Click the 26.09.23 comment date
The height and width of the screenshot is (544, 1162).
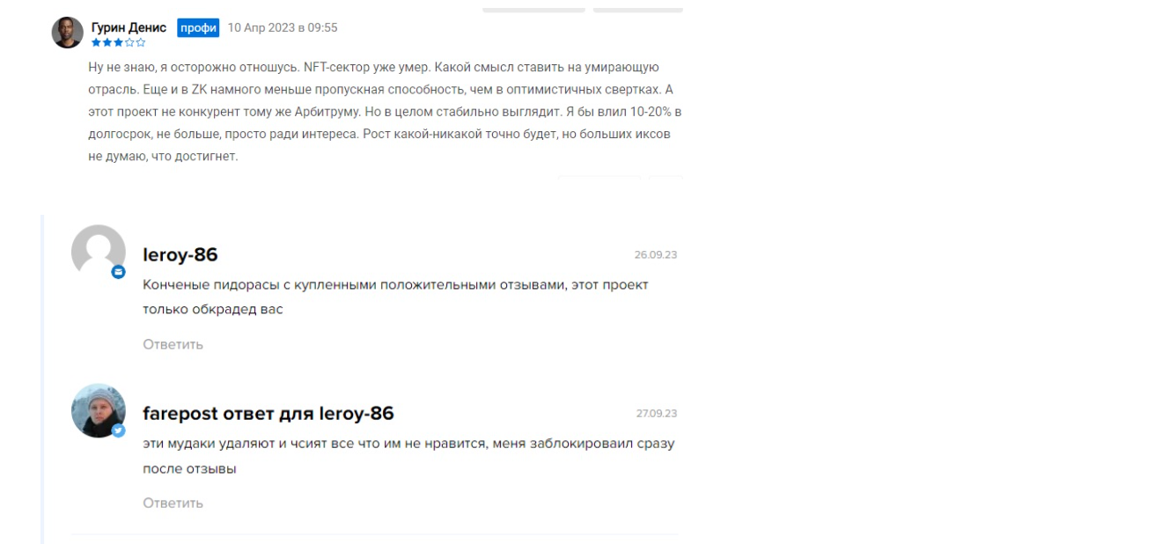click(656, 255)
